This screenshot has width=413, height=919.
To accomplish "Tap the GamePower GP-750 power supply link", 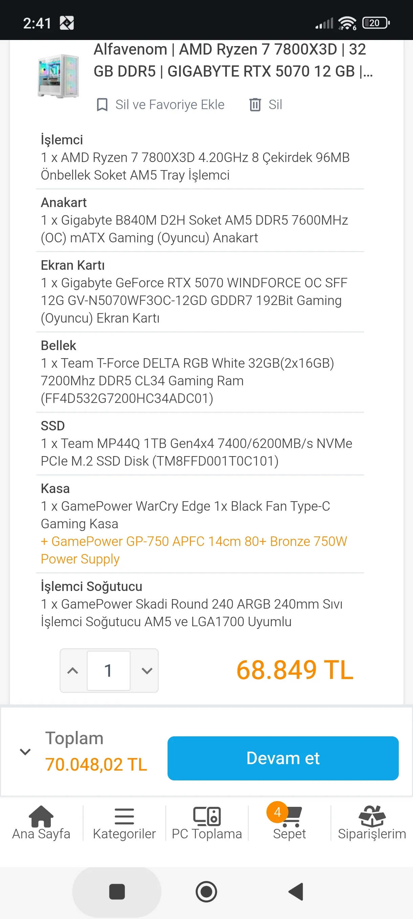I will [x=194, y=550].
